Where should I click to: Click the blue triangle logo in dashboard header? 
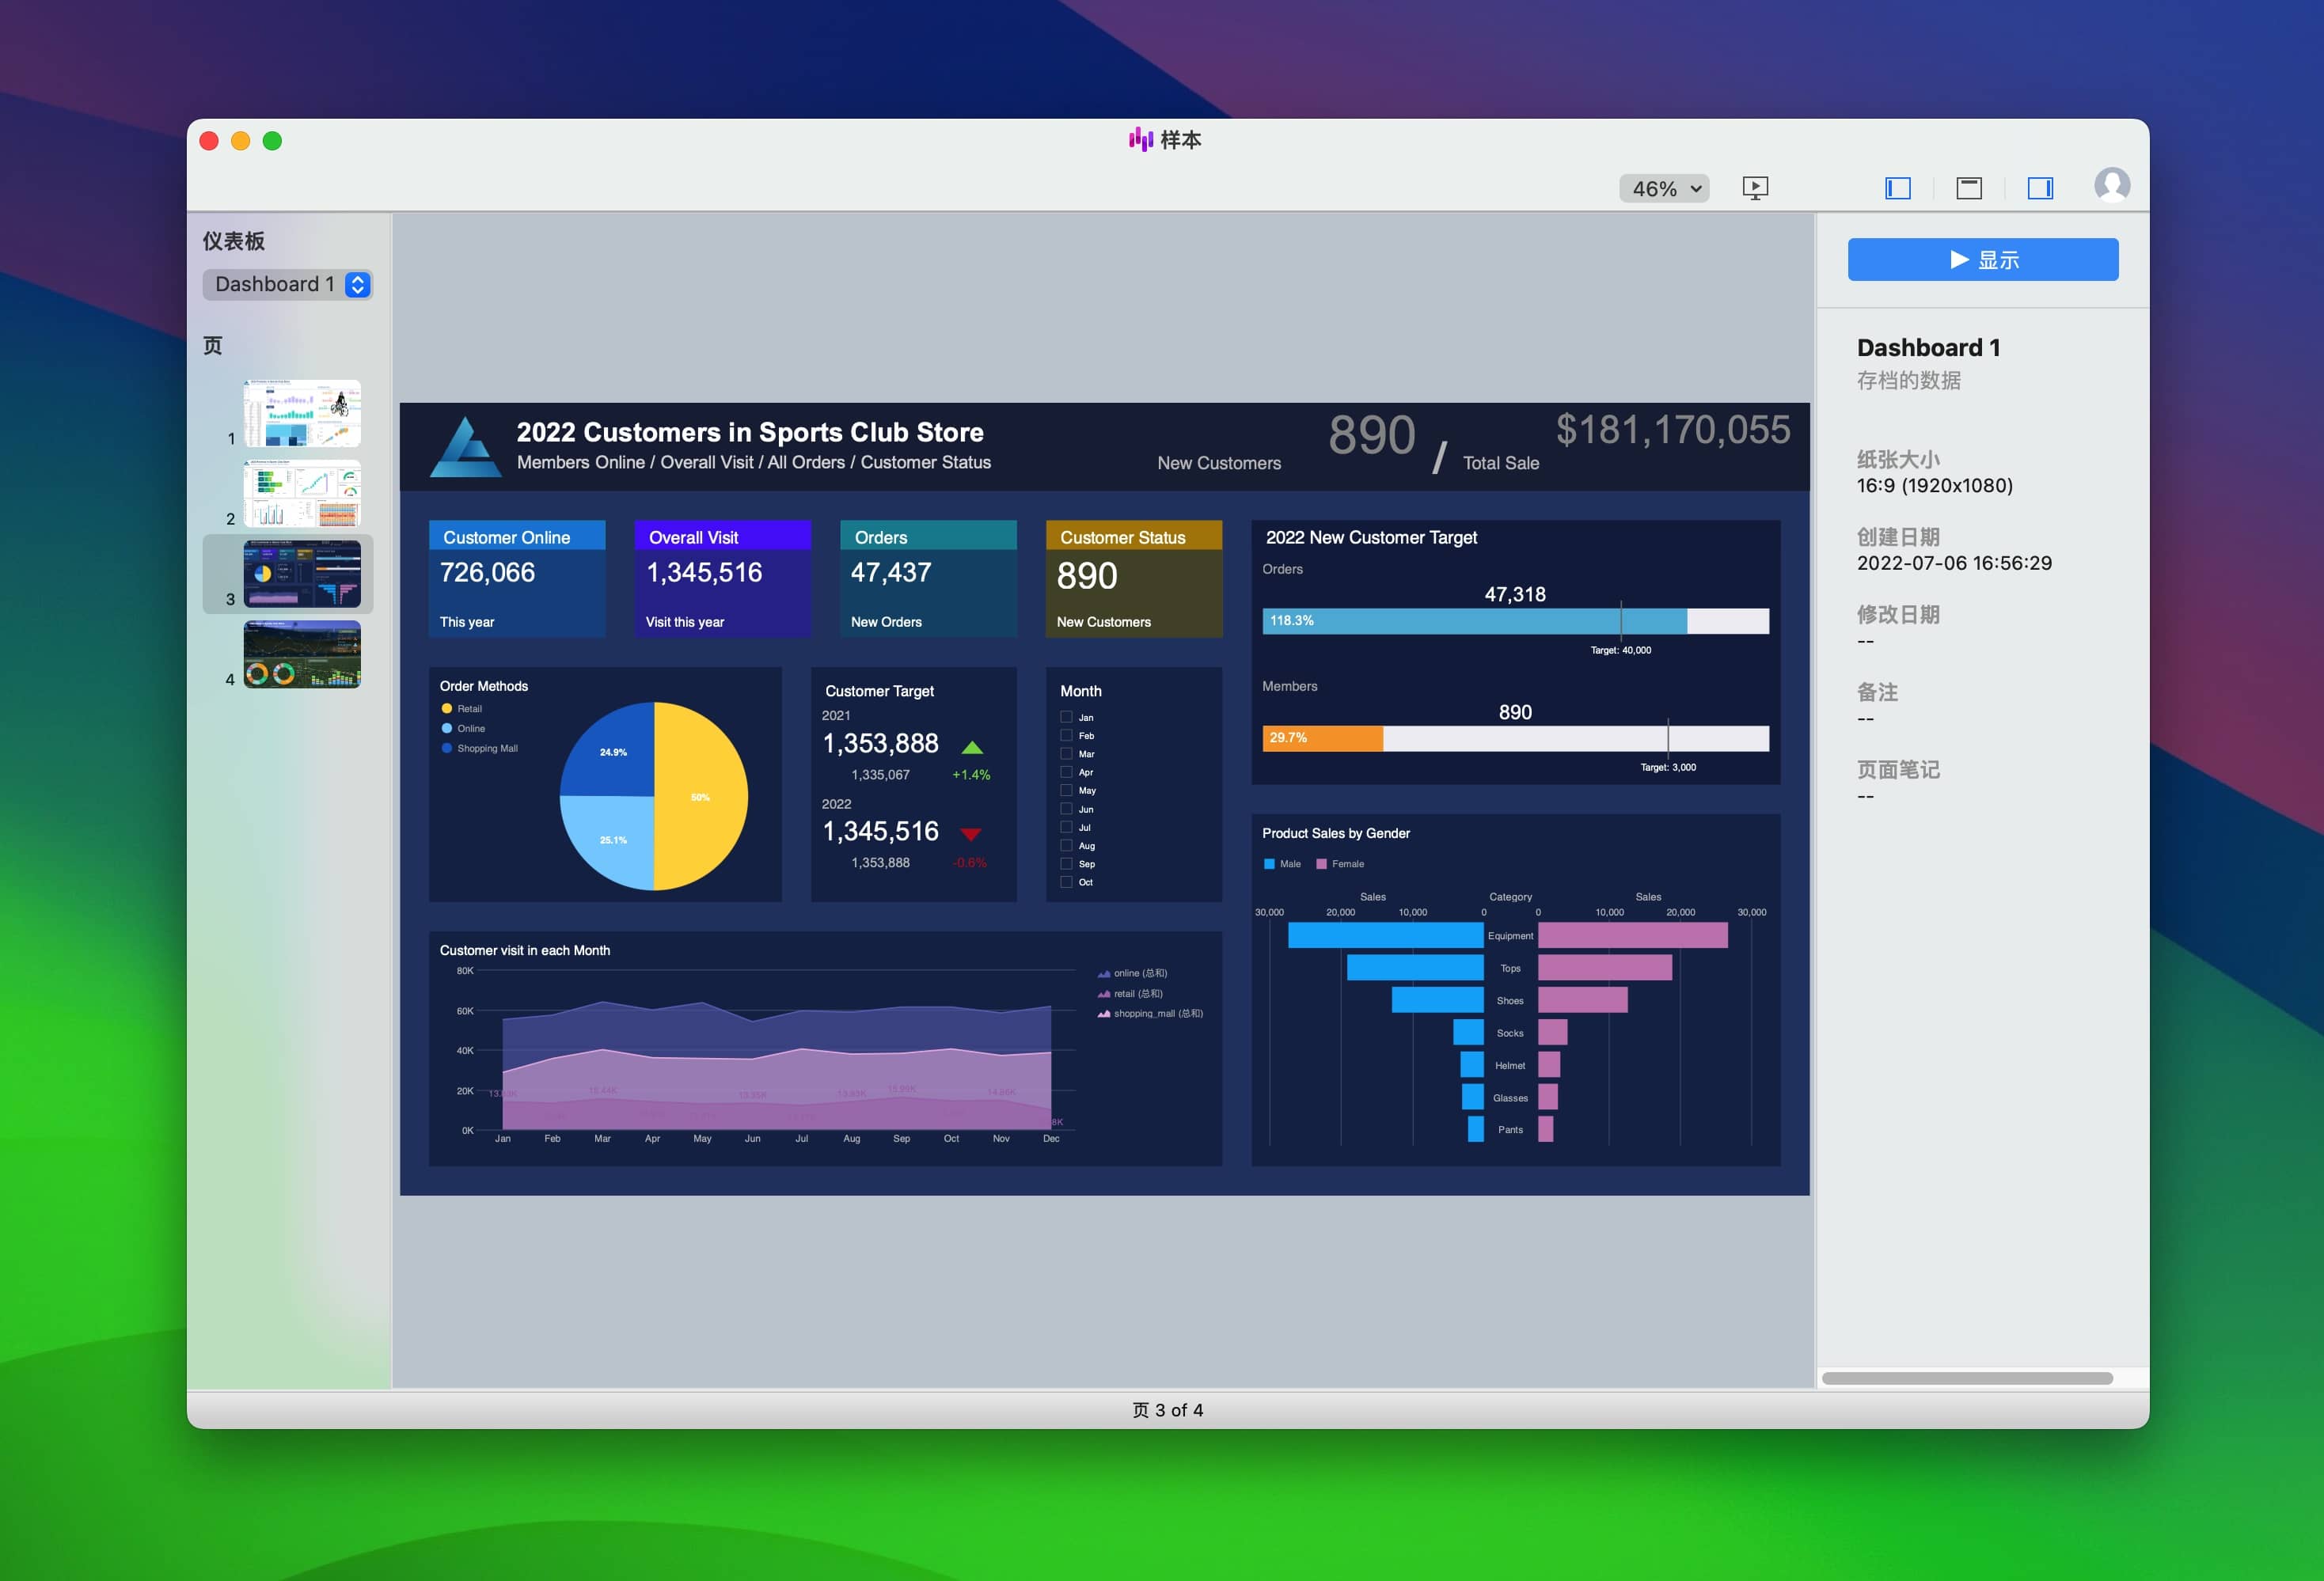click(466, 447)
